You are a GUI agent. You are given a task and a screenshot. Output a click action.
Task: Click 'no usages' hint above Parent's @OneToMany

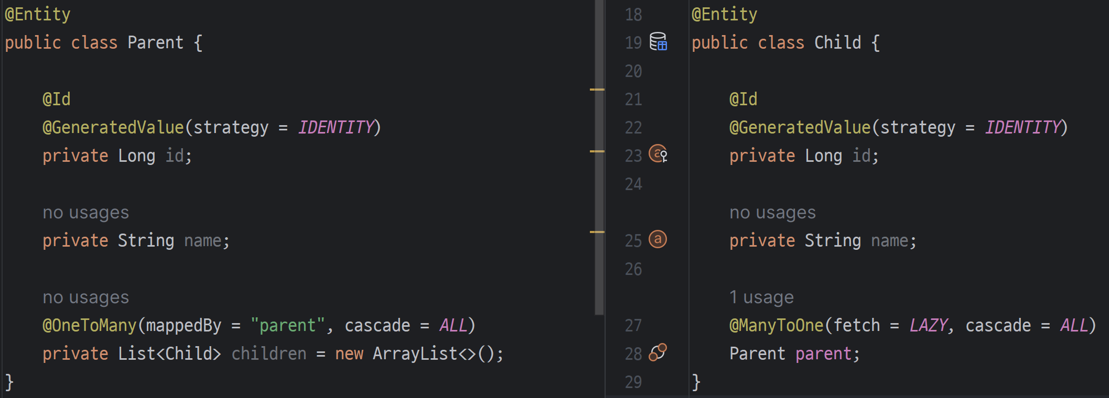[85, 297]
